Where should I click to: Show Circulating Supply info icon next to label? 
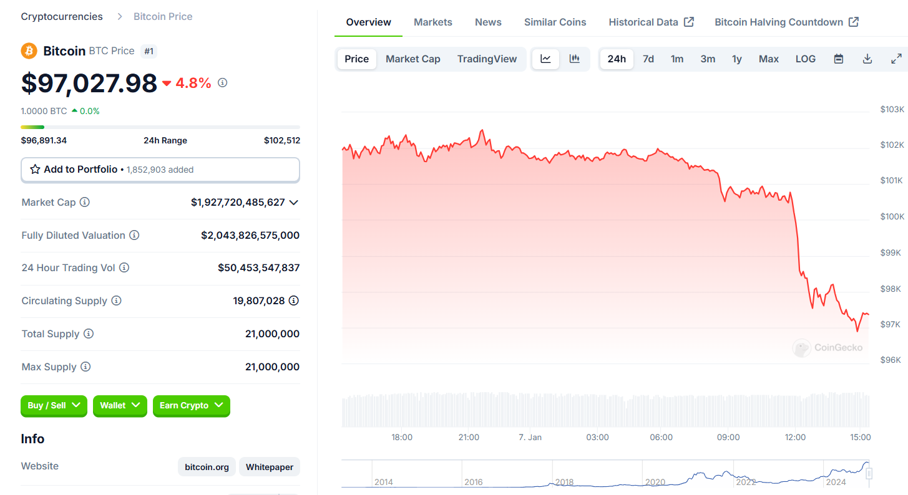(x=116, y=301)
